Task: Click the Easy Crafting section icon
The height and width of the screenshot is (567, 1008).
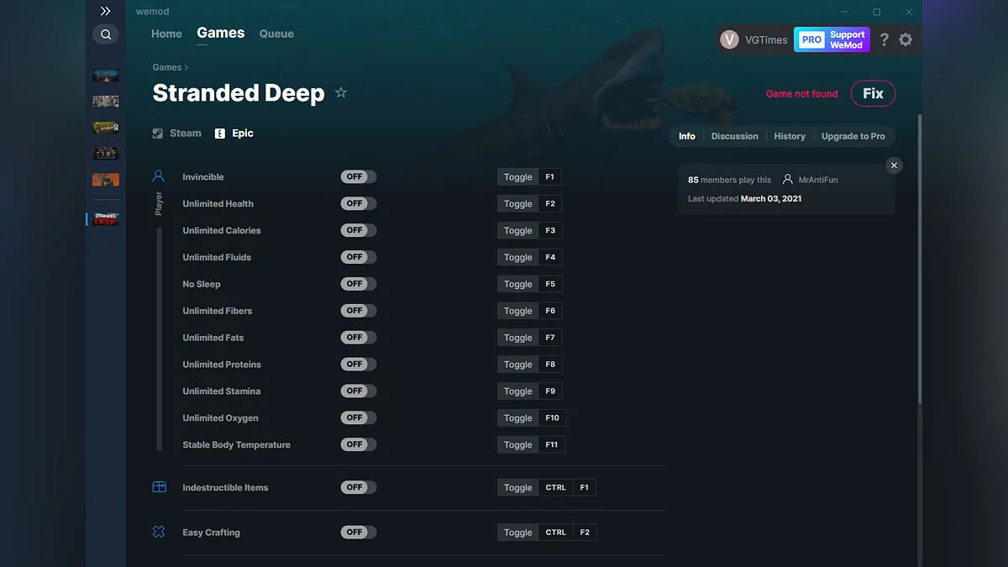Action: tap(158, 532)
